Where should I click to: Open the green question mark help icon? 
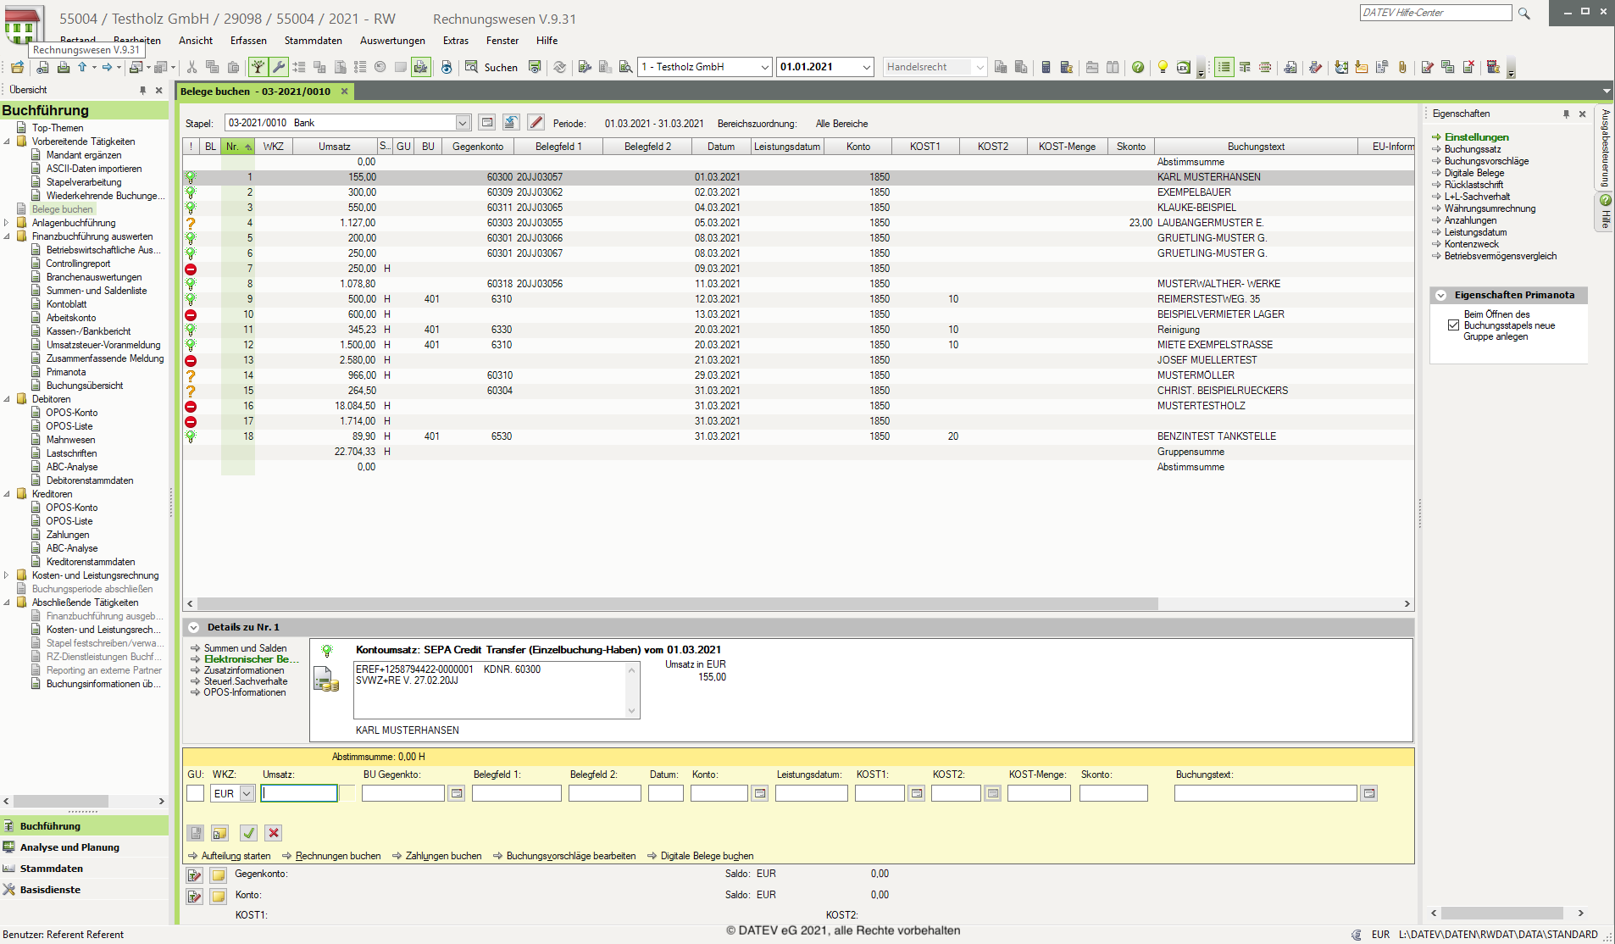[x=1138, y=67]
